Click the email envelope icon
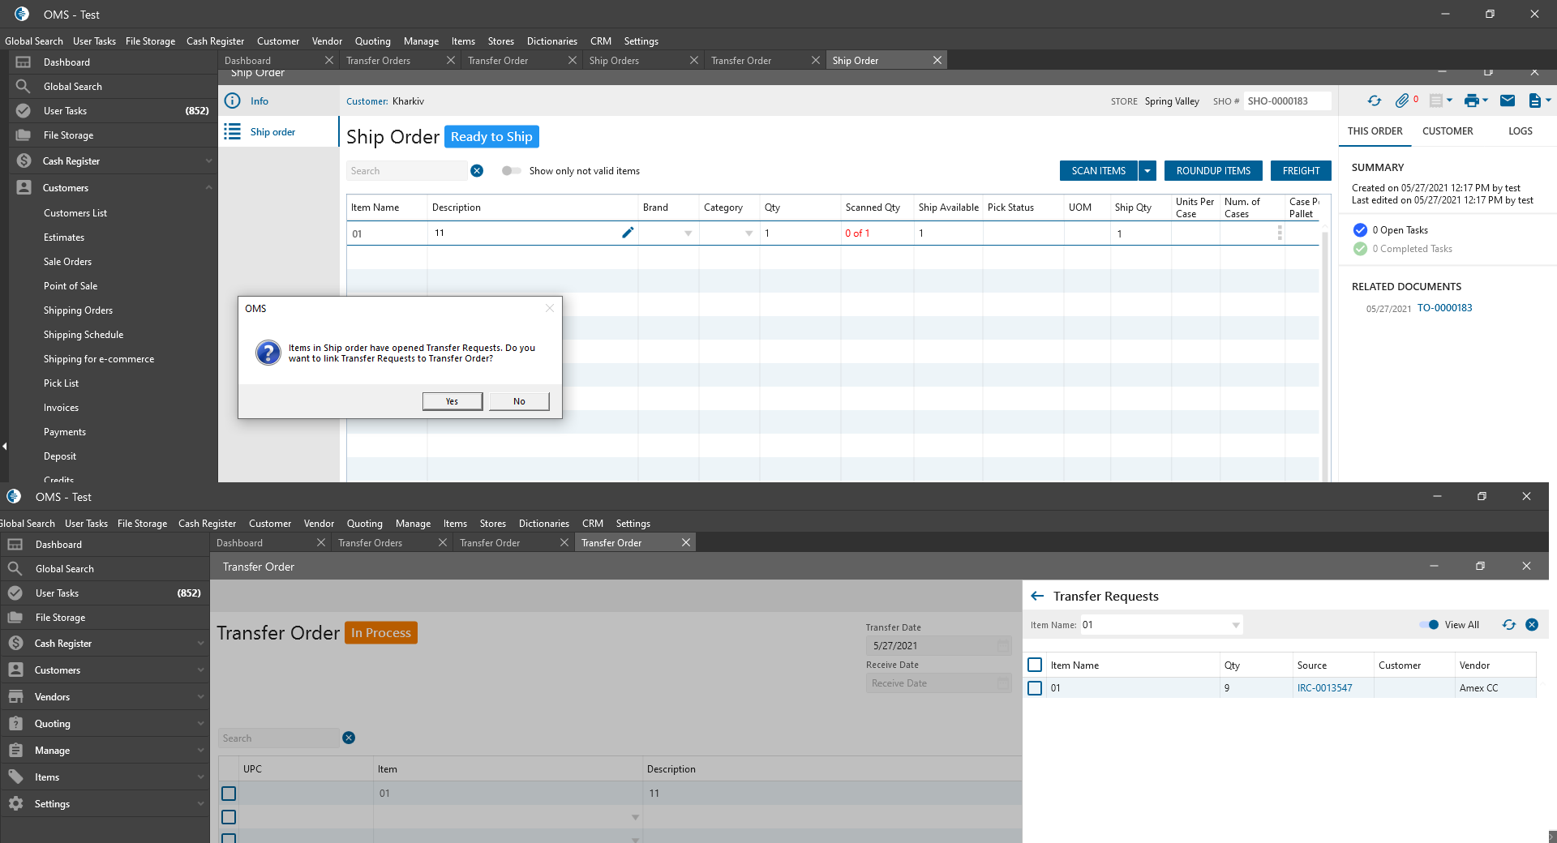1557x843 pixels. (1508, 101)
